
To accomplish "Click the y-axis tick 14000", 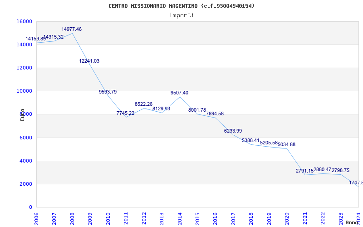I will [25, 44].
